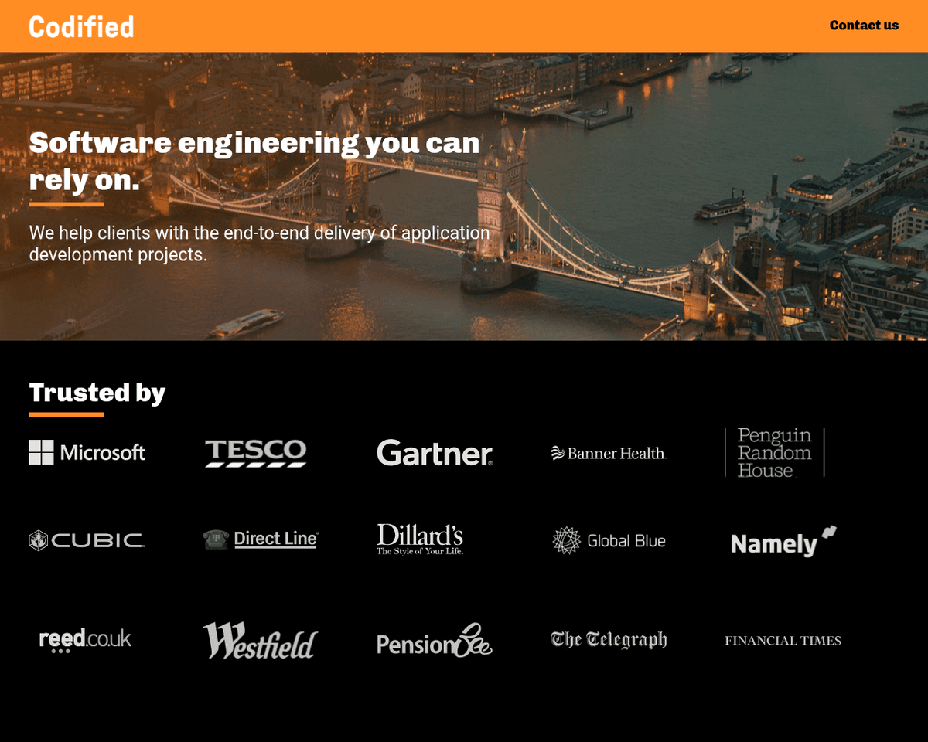Select the Tesco logo
This screenshot has width=928, height=742.
255,453
